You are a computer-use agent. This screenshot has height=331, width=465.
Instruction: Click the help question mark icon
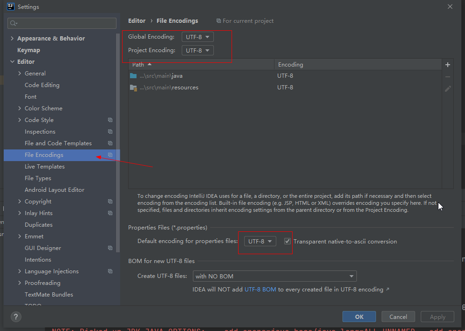point(15,317)
